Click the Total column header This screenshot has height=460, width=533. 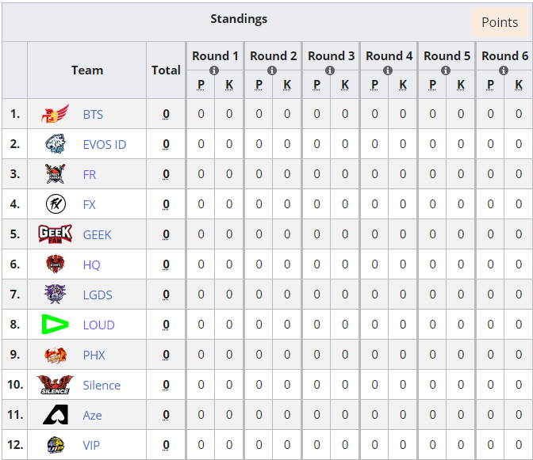pos(166,70)
